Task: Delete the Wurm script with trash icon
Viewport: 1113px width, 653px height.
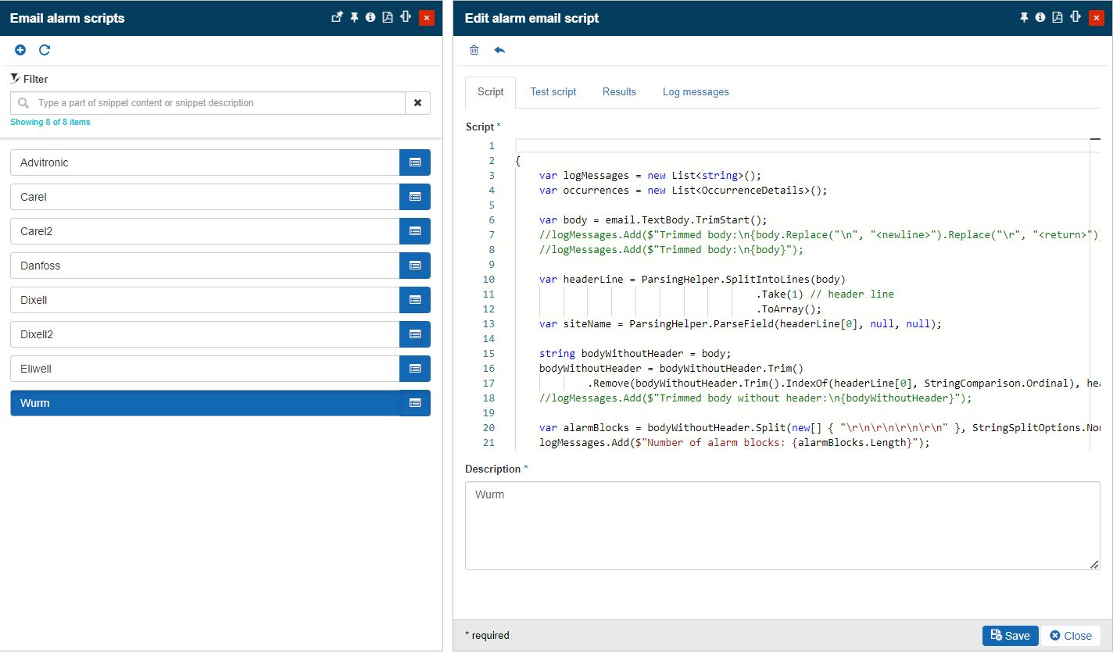Action: (x=474, y=50)
